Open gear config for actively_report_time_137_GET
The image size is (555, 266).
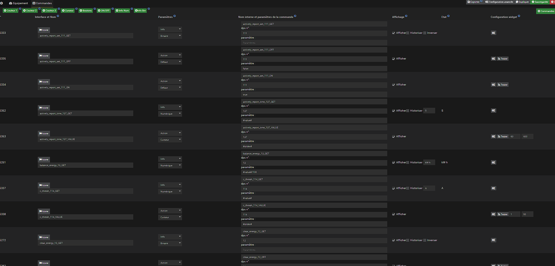coord(493,111)
